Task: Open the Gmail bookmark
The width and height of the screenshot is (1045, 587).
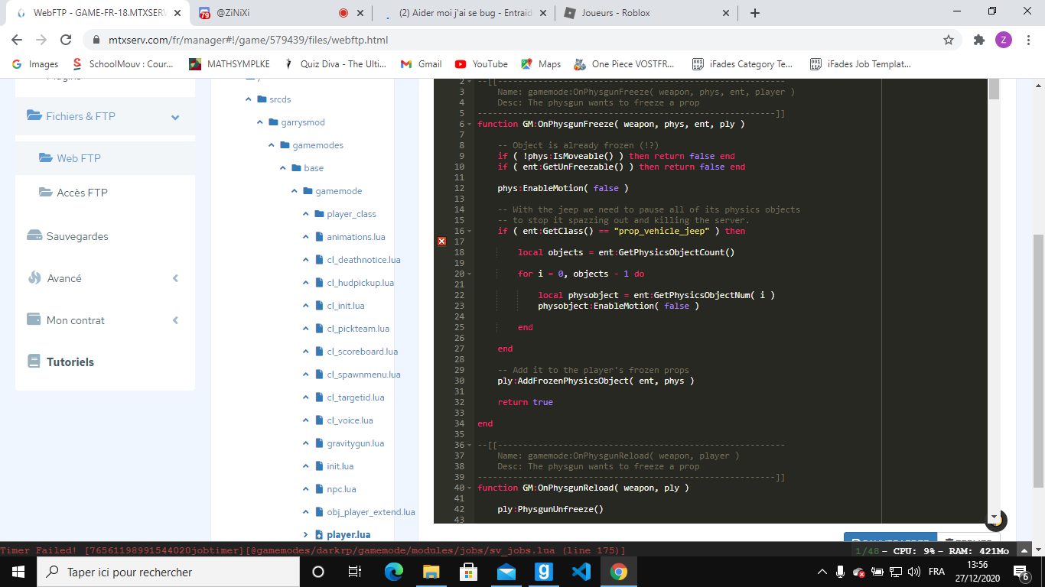Action: [x=422, y=64]
